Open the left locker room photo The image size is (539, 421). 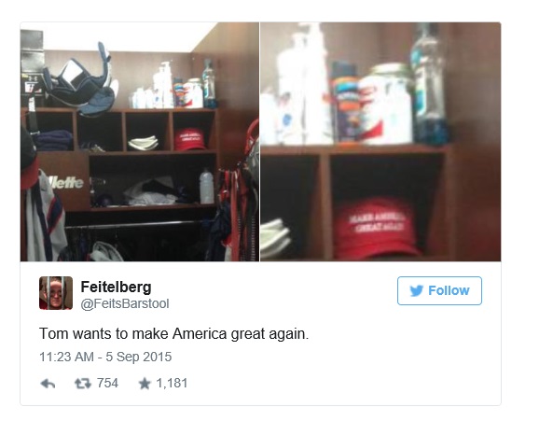tap(140, 142)
